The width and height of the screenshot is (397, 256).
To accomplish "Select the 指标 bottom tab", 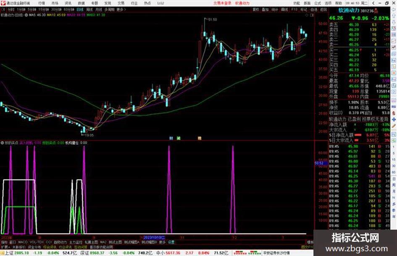I will [4, 242].
